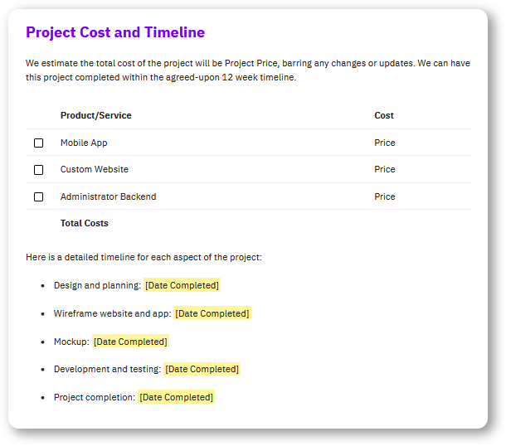Click the Mockup Date Completed field
The width and height of the screenshot is (506, 446).
[x=130, y=342]
